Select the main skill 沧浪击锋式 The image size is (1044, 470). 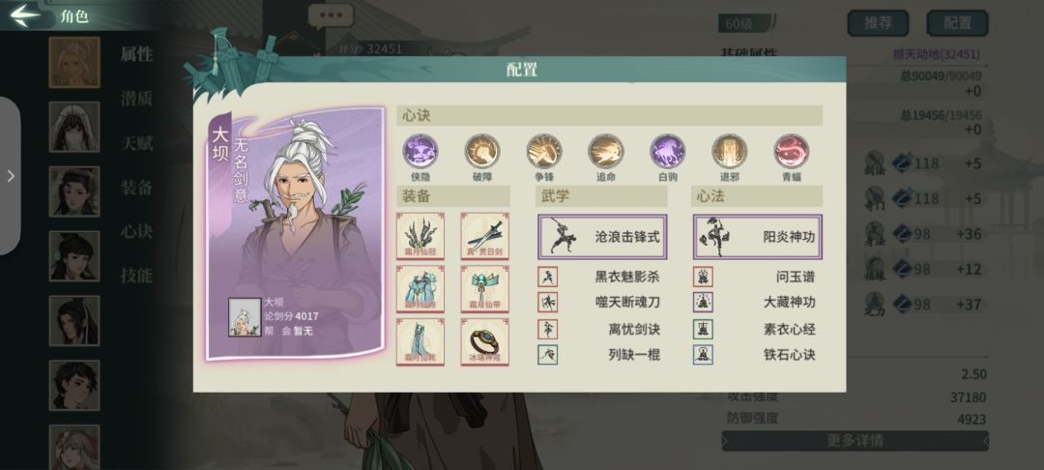click(x=602, y=236)
